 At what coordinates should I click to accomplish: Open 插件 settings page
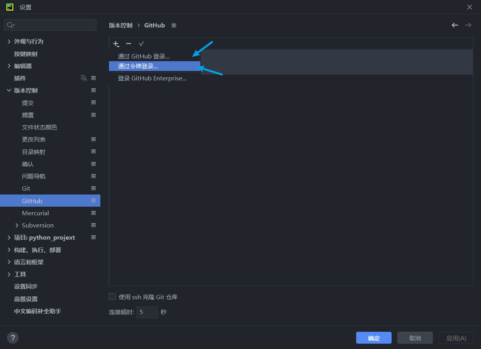(x=20, y=78)
